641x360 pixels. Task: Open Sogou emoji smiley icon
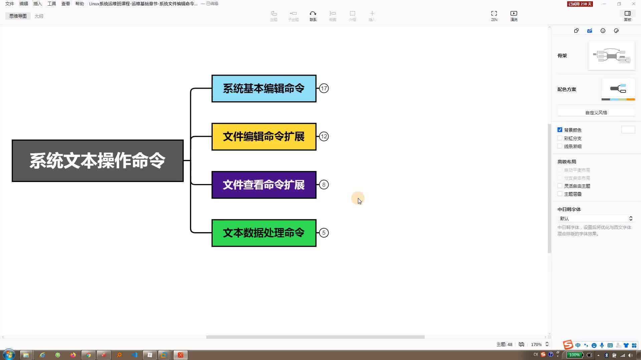click(594, 345)
